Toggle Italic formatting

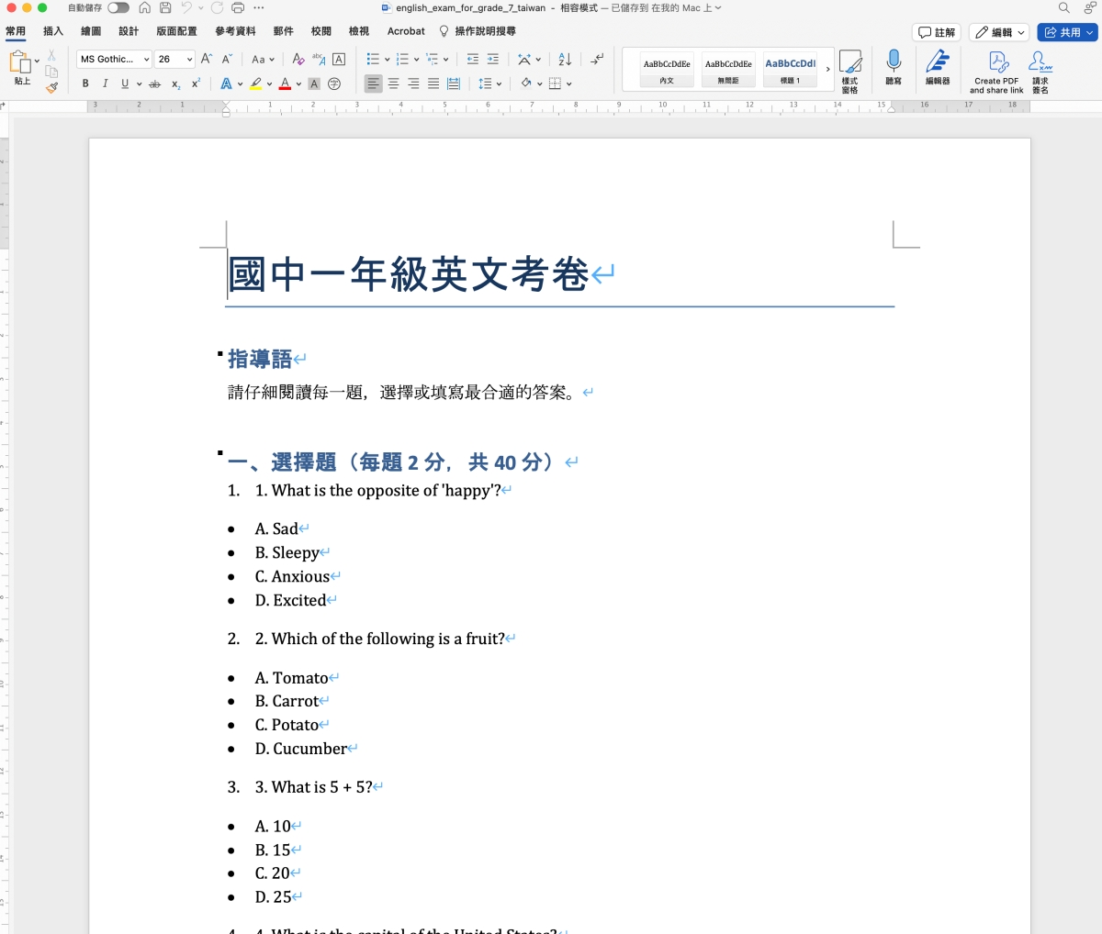[x=105, y=83]
